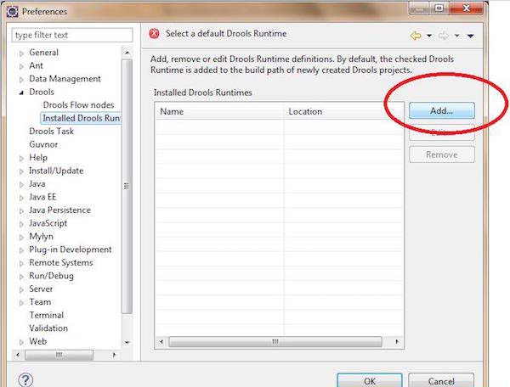Screen dimensions: 510x387
Task: Expand the Data Management tree node
Action: pos(21,80)
